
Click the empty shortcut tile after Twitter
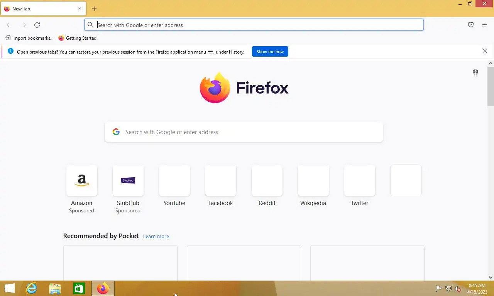click(x=406, y=180)
